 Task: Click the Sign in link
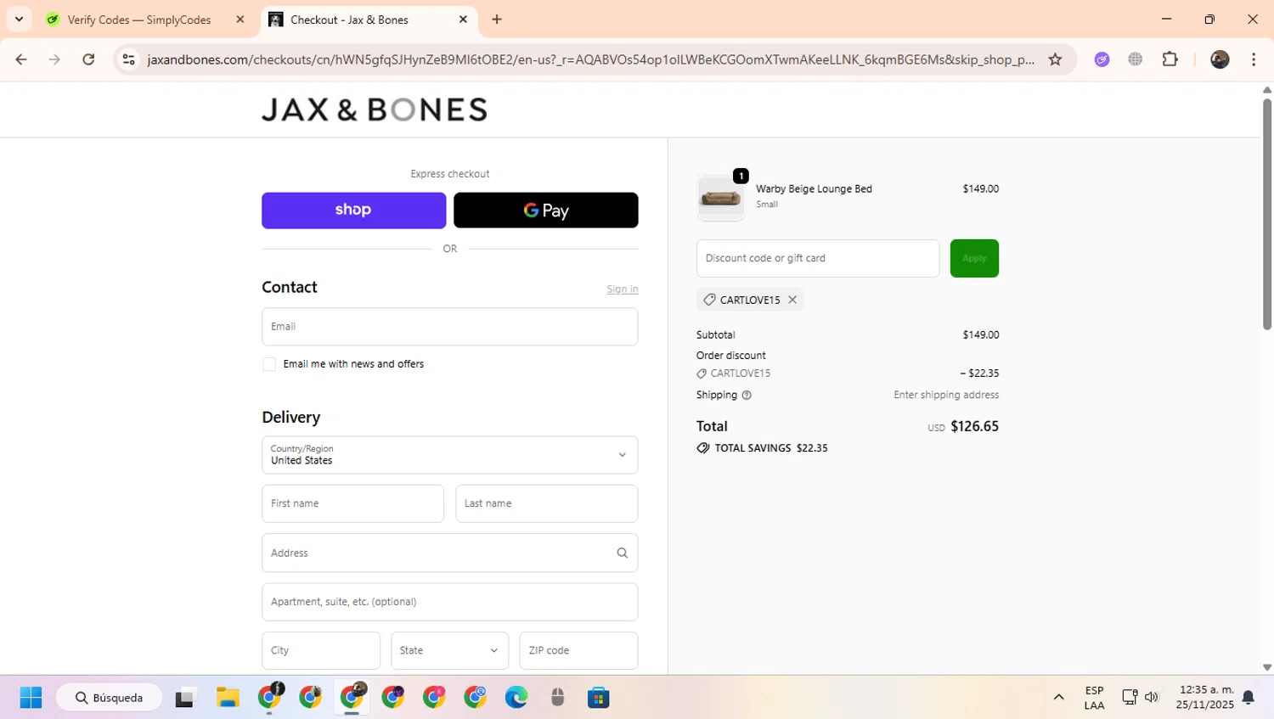click(x=623, y=289)
